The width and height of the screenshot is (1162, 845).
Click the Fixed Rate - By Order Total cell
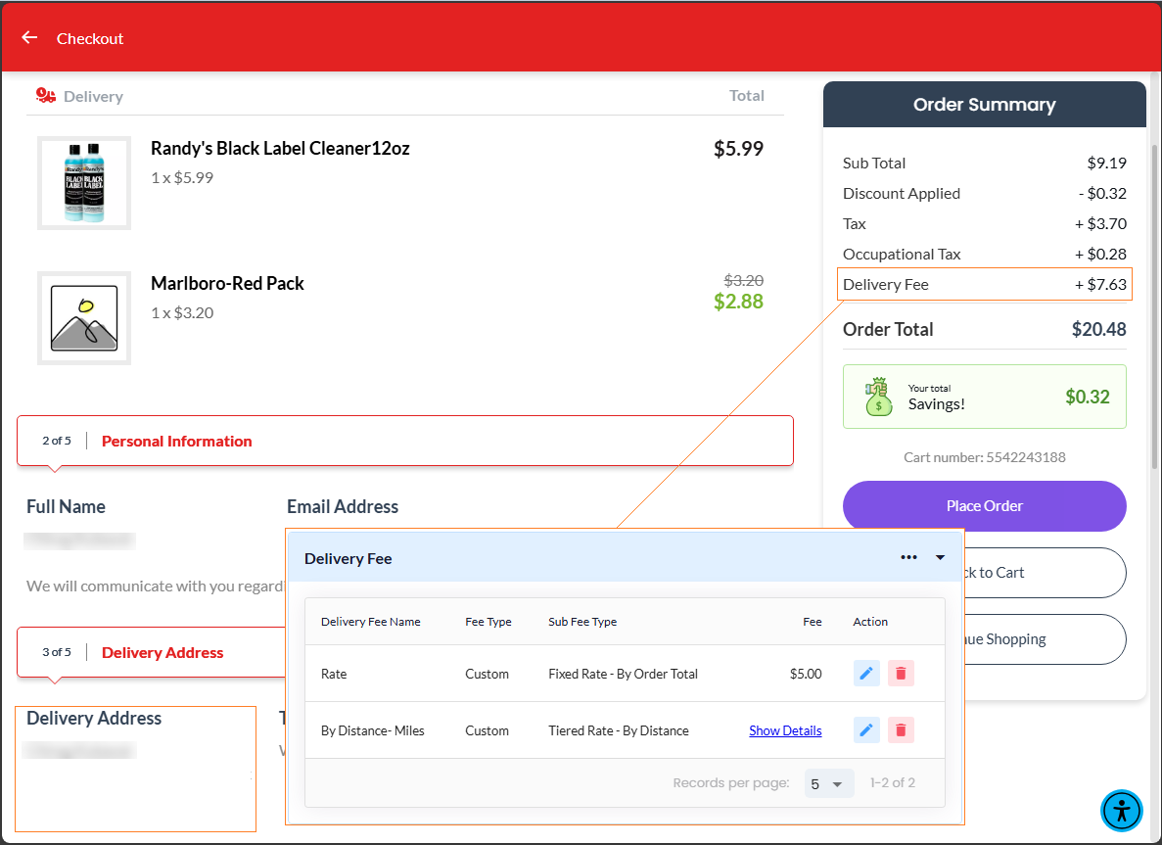(624, 674)
